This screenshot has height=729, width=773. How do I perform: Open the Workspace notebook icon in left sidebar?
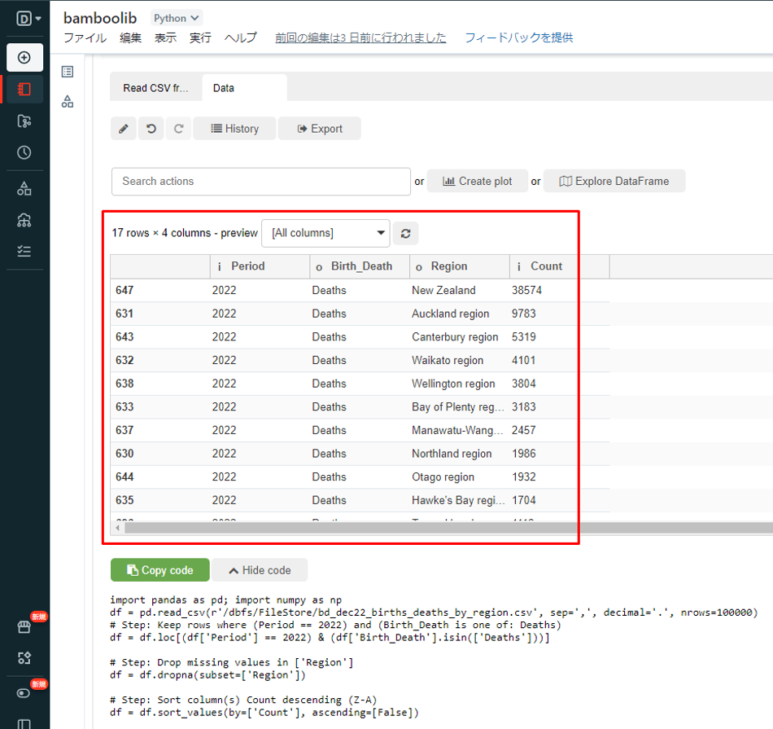[24, 89]
